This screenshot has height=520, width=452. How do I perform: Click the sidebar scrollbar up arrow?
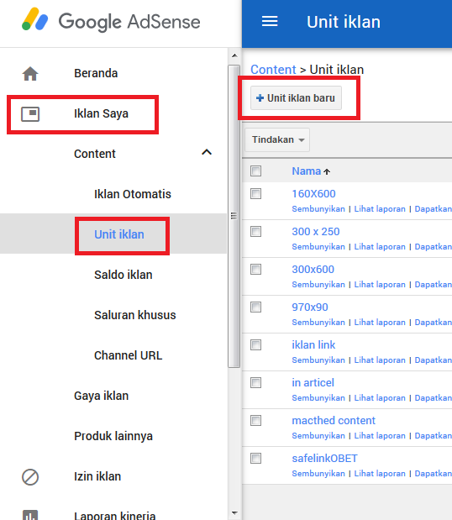point(234,55)
